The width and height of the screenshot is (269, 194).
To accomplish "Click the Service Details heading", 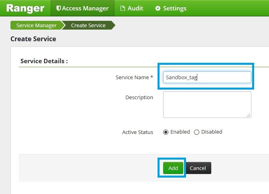I will [x=44, y=61].
